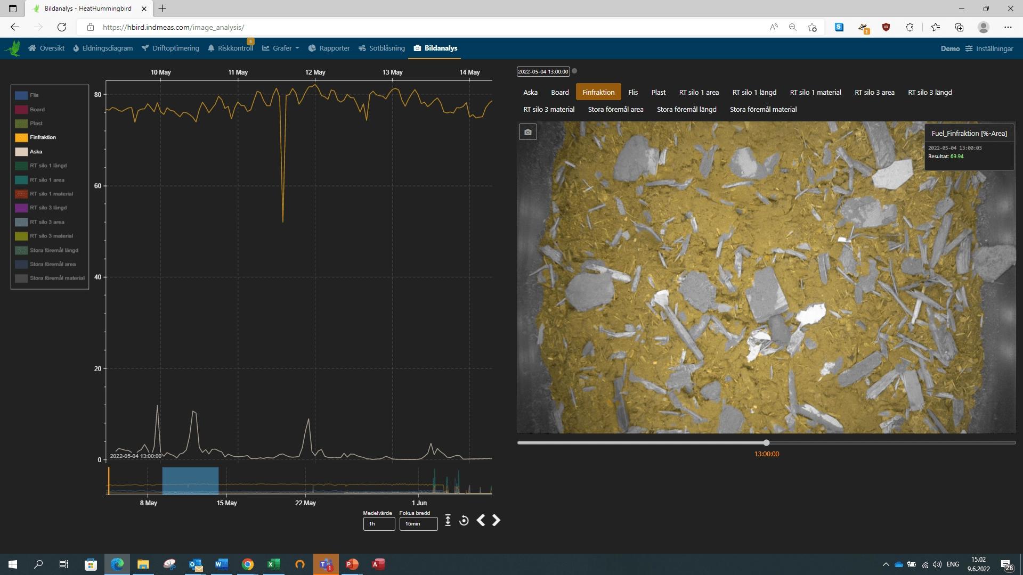1023x575 pixels.
Task: Click the image time slider handle
Action: [x=766, y=443]
